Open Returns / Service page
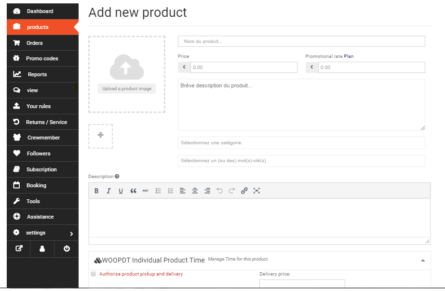The image size is (445, 291). [42, 122]
